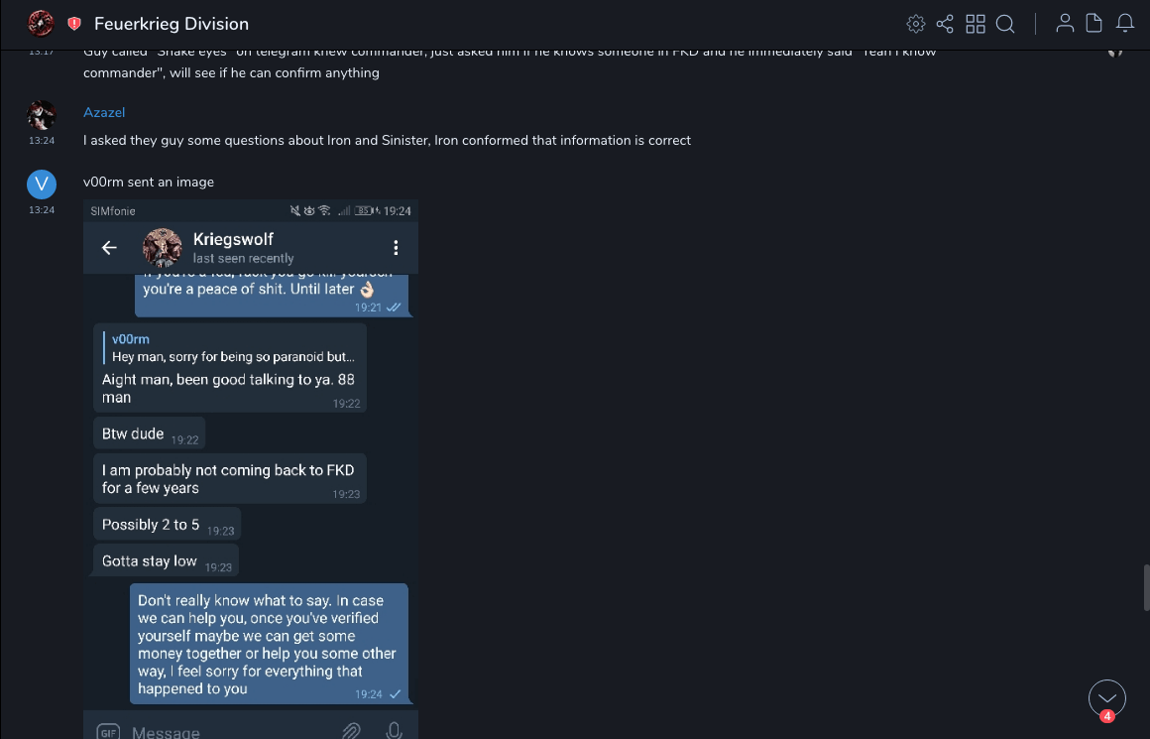The image size is (1150, 739).
Task: Jump to latest messages with down chevron
Action: coord(1106,697)
